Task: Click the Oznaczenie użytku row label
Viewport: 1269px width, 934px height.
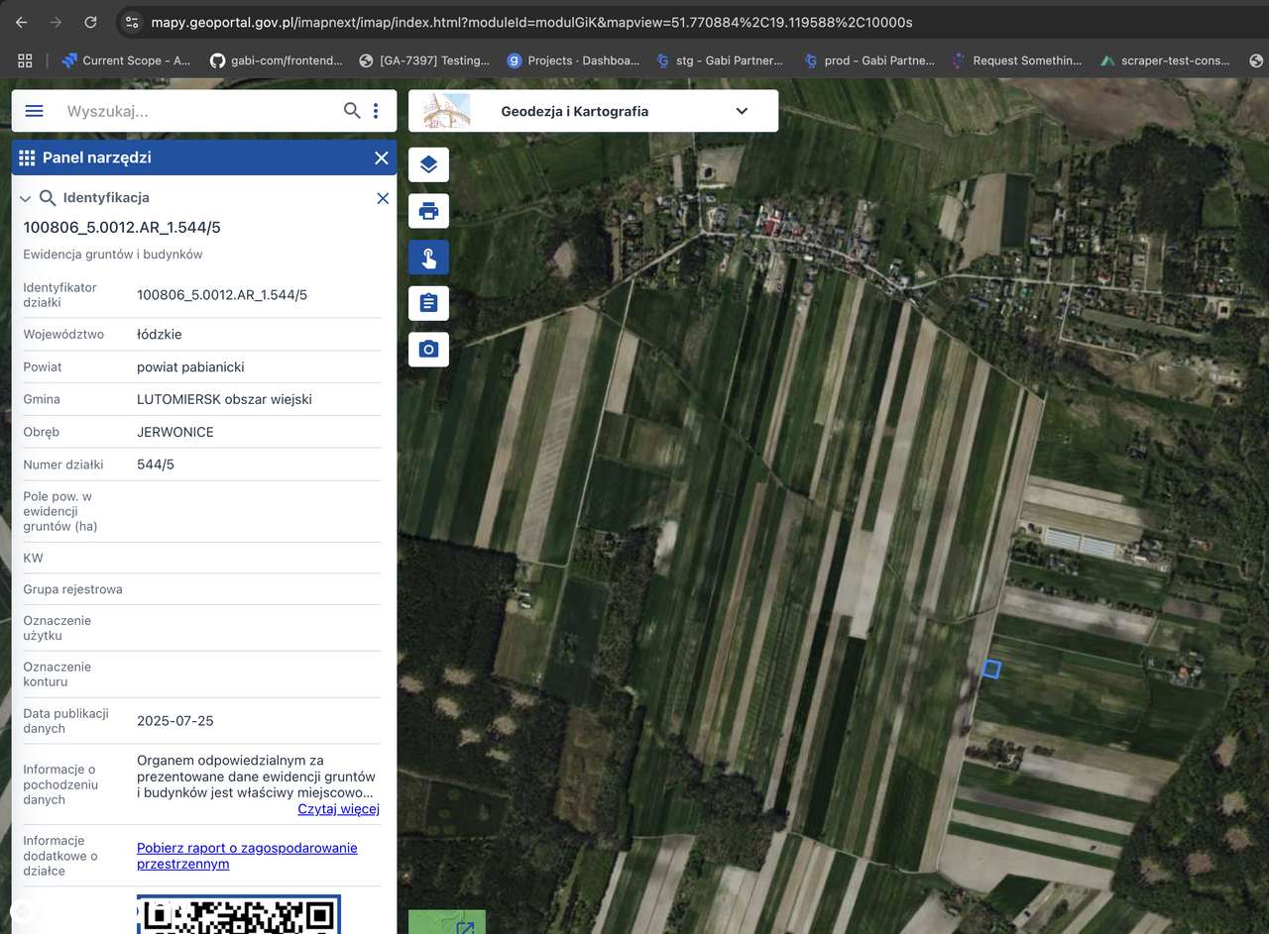Action: (58, 628)
